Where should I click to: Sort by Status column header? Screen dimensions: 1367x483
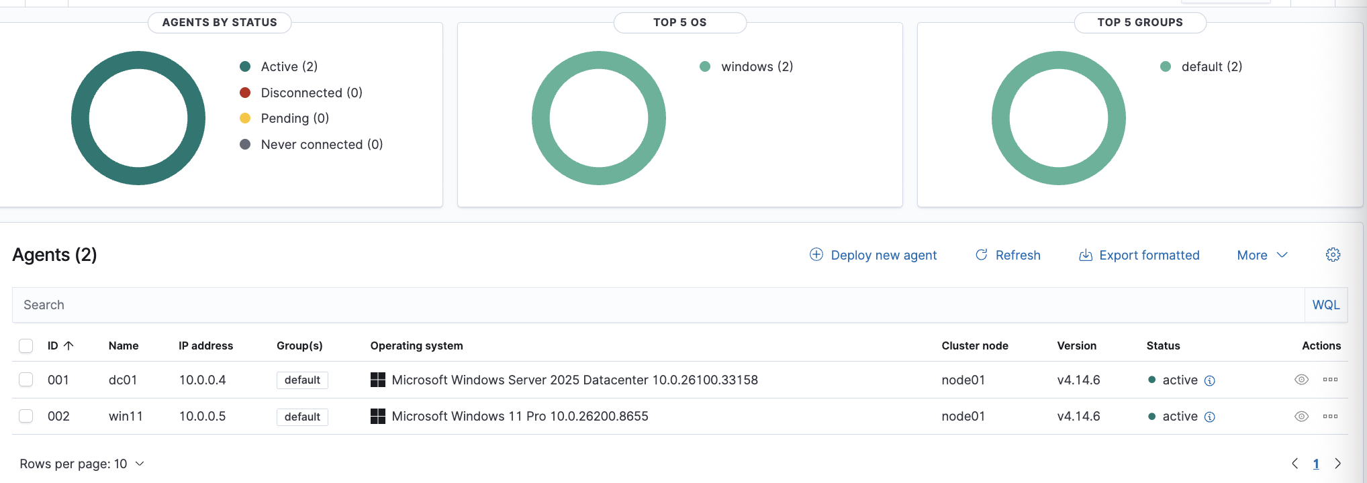[x=1163, y=345]
